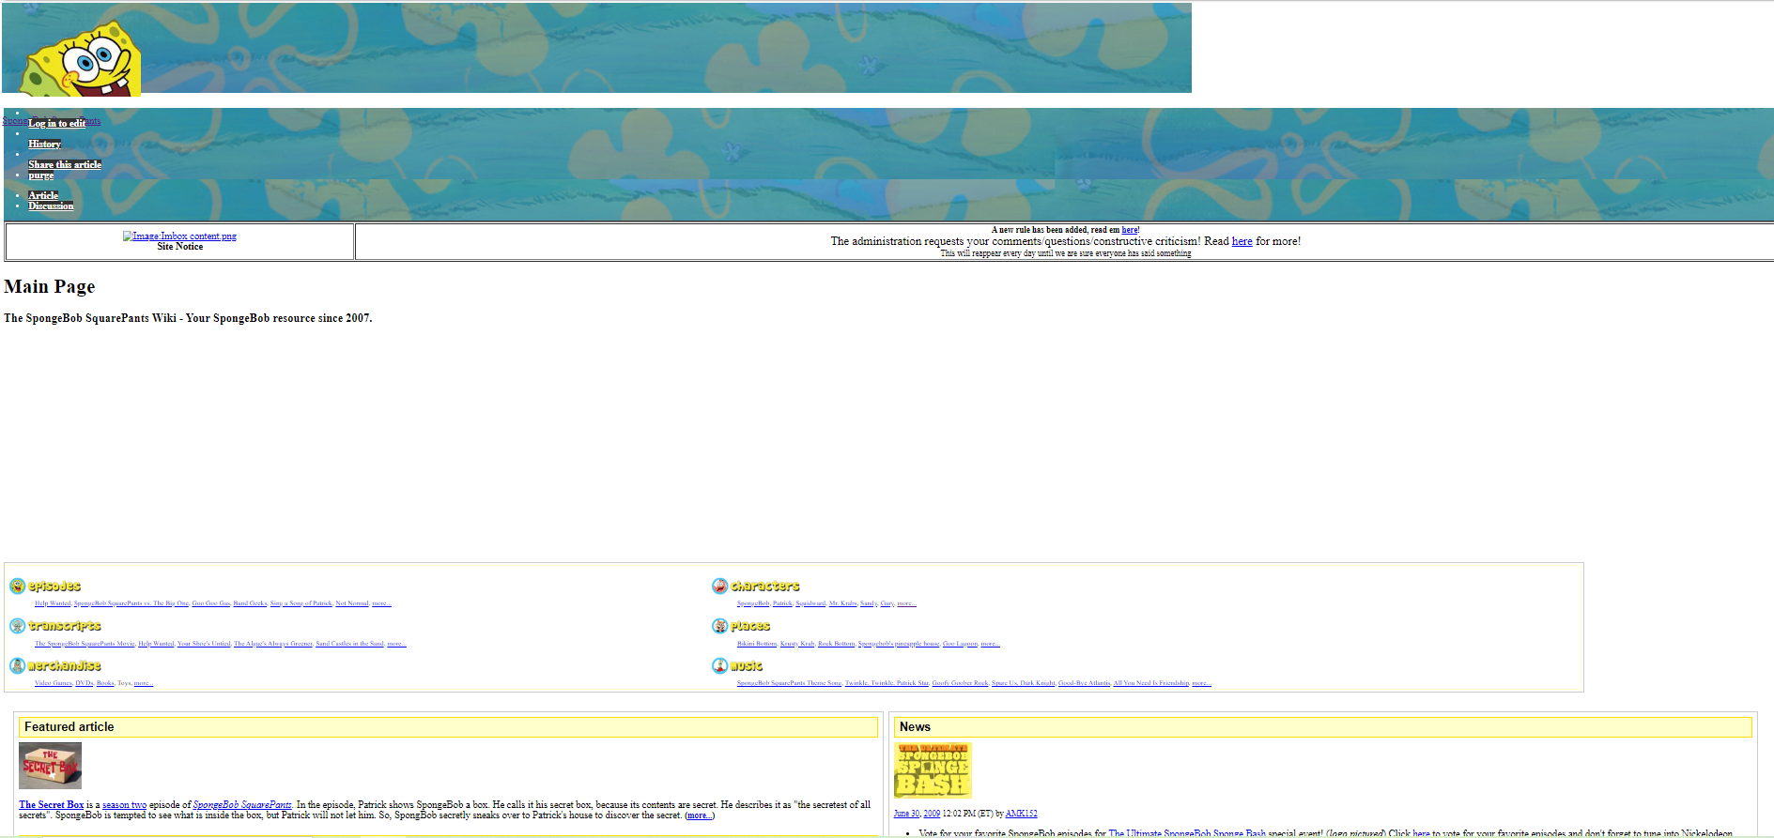The image size is (1774, 838).
Task: Open 'DVDs' merchandise link
Action: 85,683
